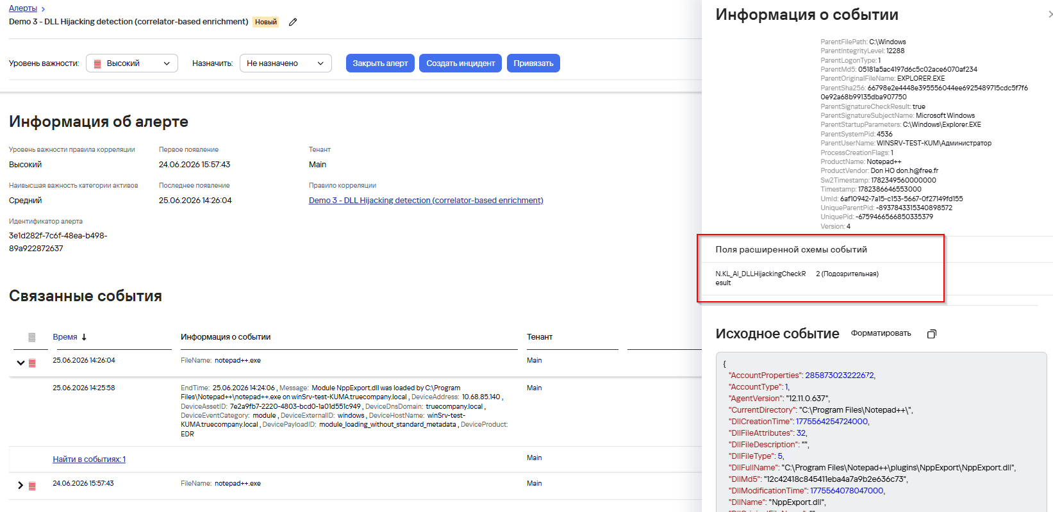Click severity icon of 14:26:04 event
1053x512 pixels.
click(x=32, y=363)
